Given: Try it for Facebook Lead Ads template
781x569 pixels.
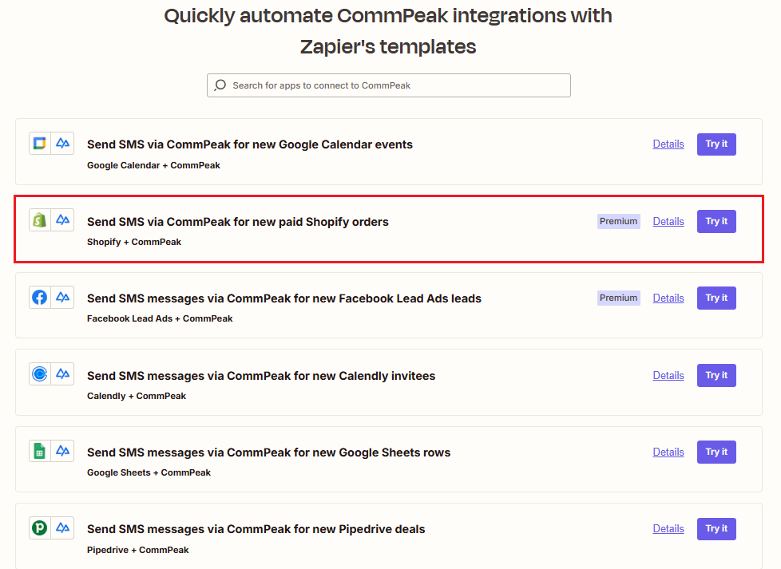Looking at the screenshot, I should coord(716,298).
